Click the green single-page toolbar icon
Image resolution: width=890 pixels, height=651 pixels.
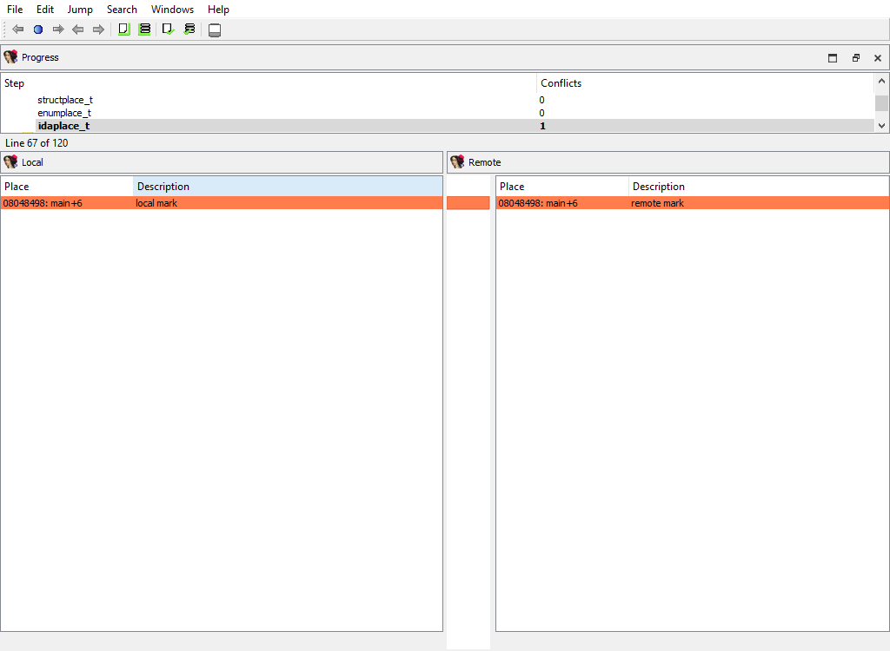coord(123,30)
